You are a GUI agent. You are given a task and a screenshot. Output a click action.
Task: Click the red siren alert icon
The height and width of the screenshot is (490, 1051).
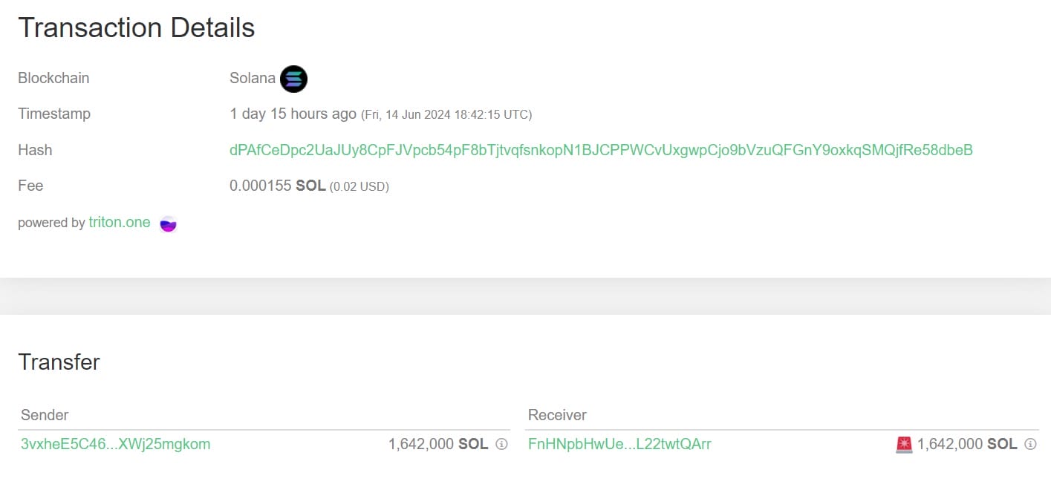[904, 445]
